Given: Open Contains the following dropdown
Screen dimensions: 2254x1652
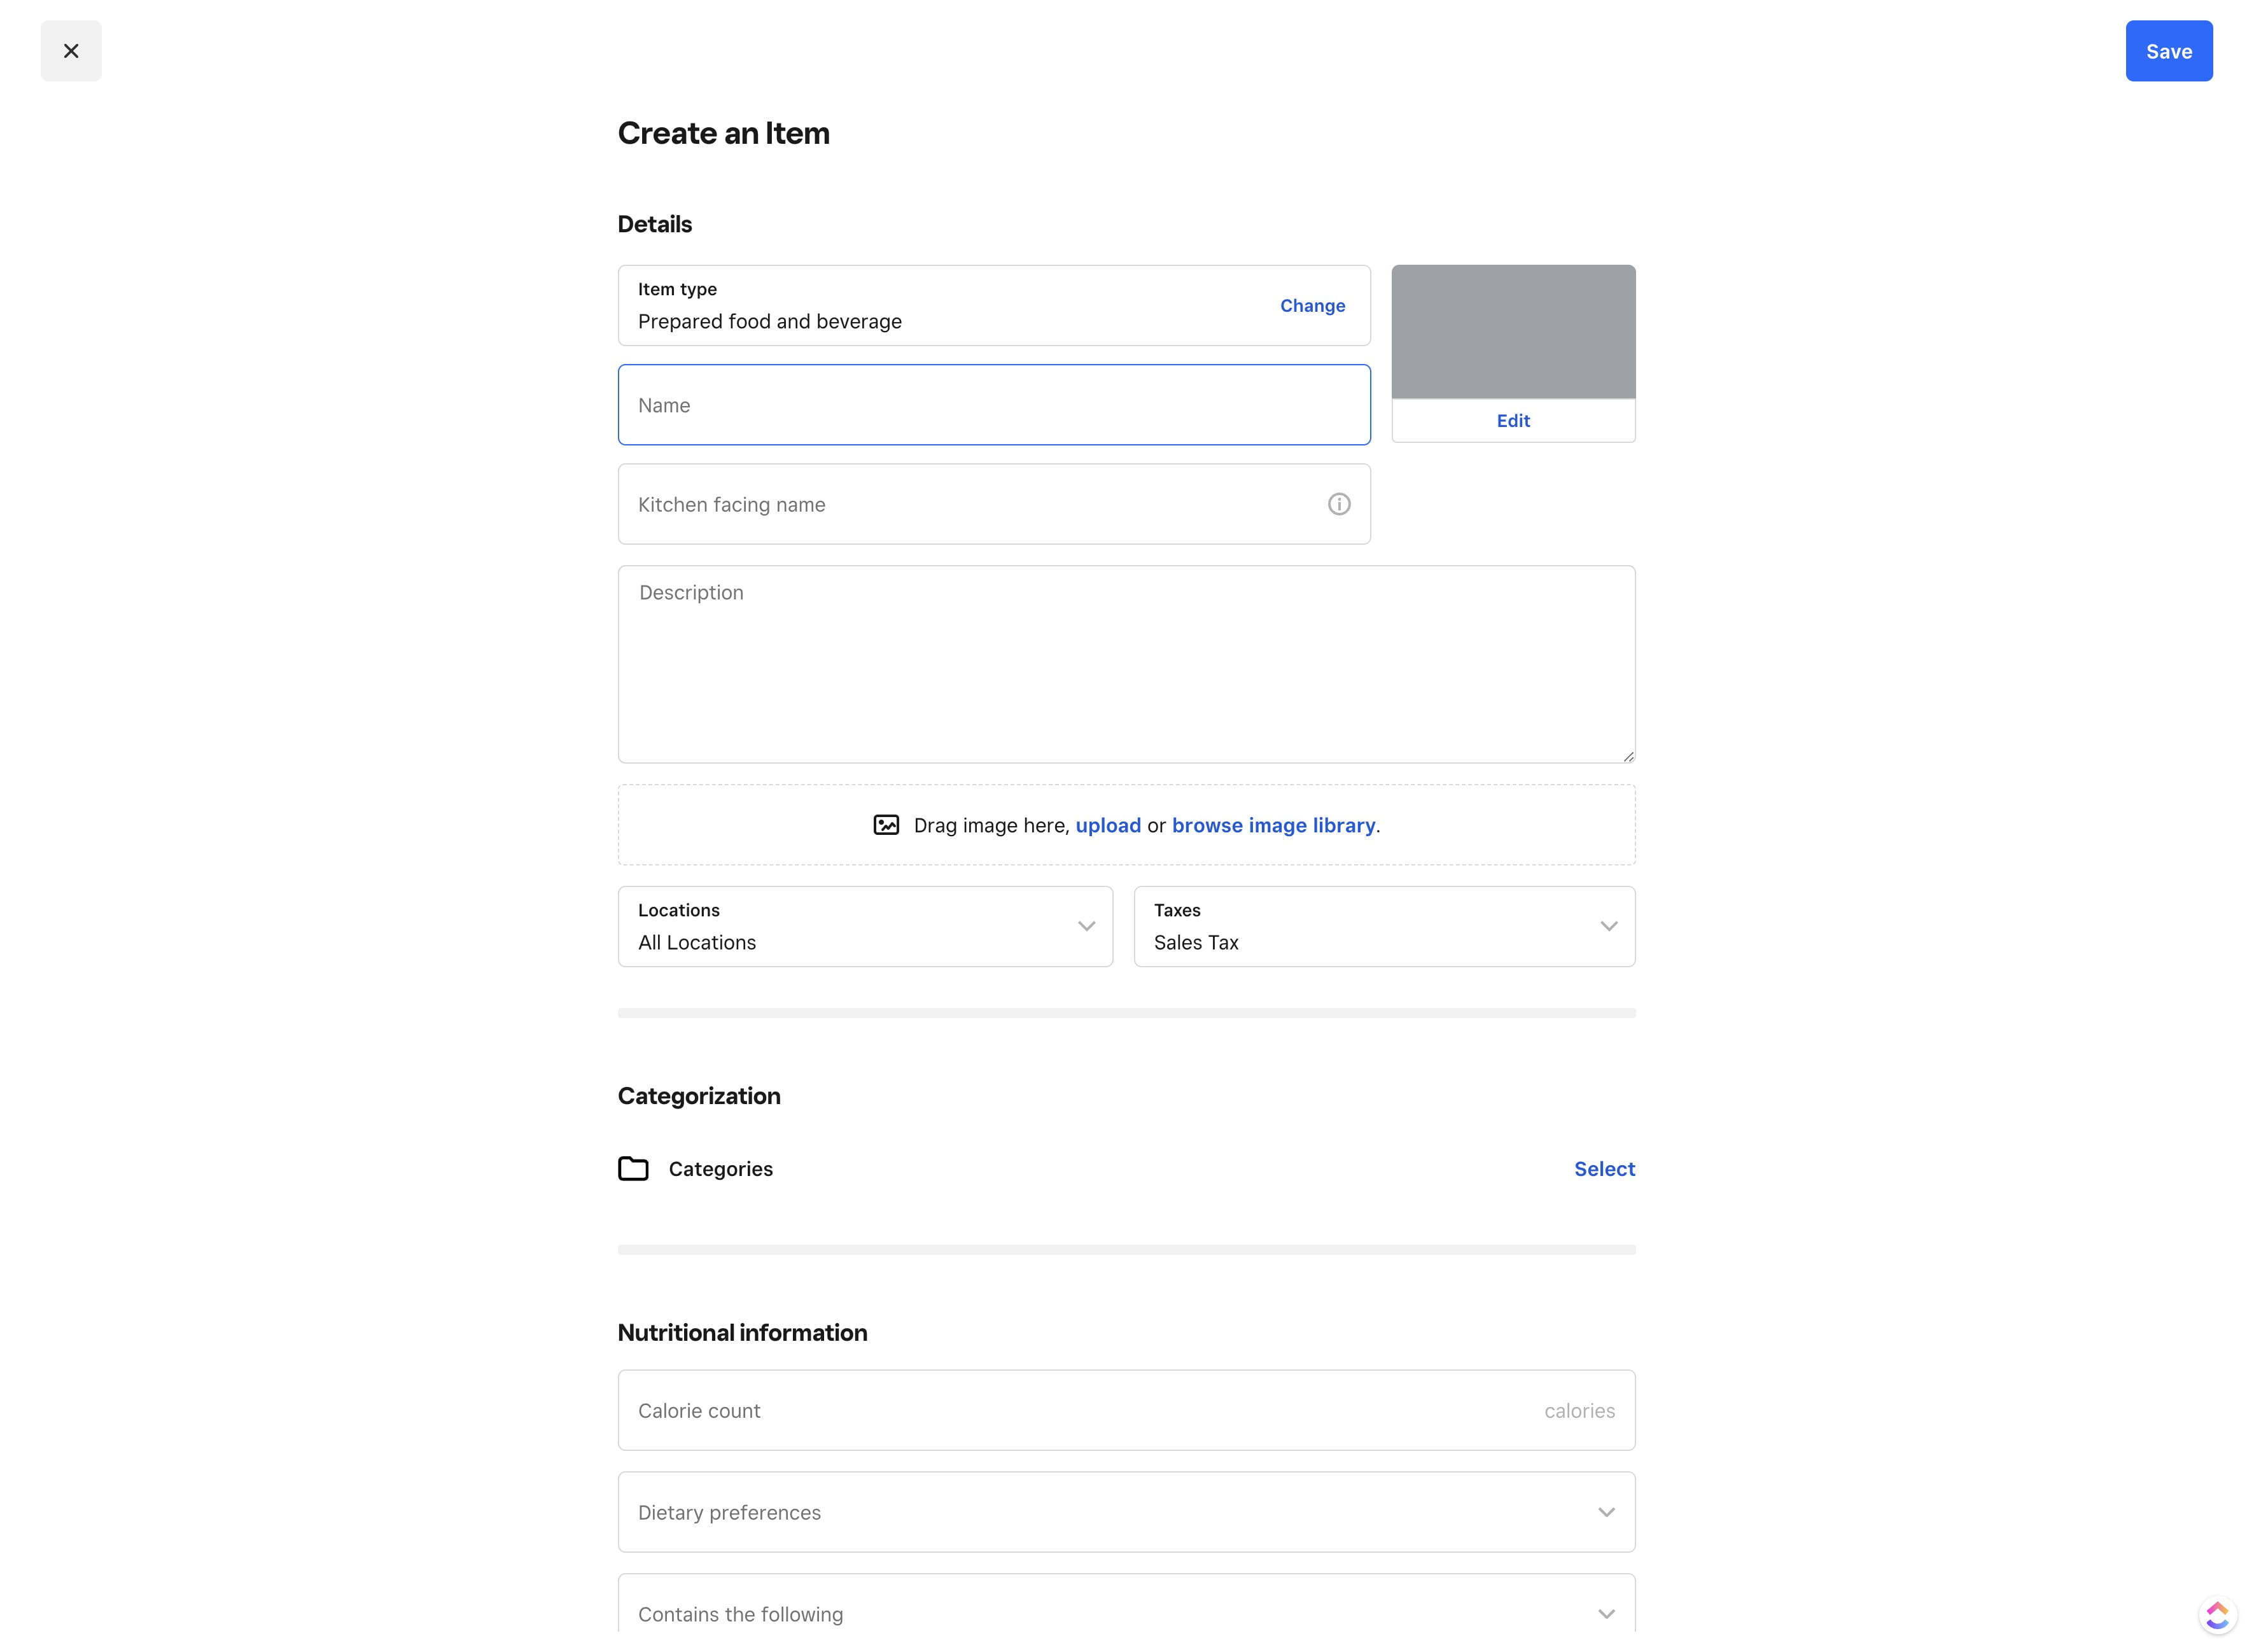Looking at the screenshot, I should tap(1126, 1613).
